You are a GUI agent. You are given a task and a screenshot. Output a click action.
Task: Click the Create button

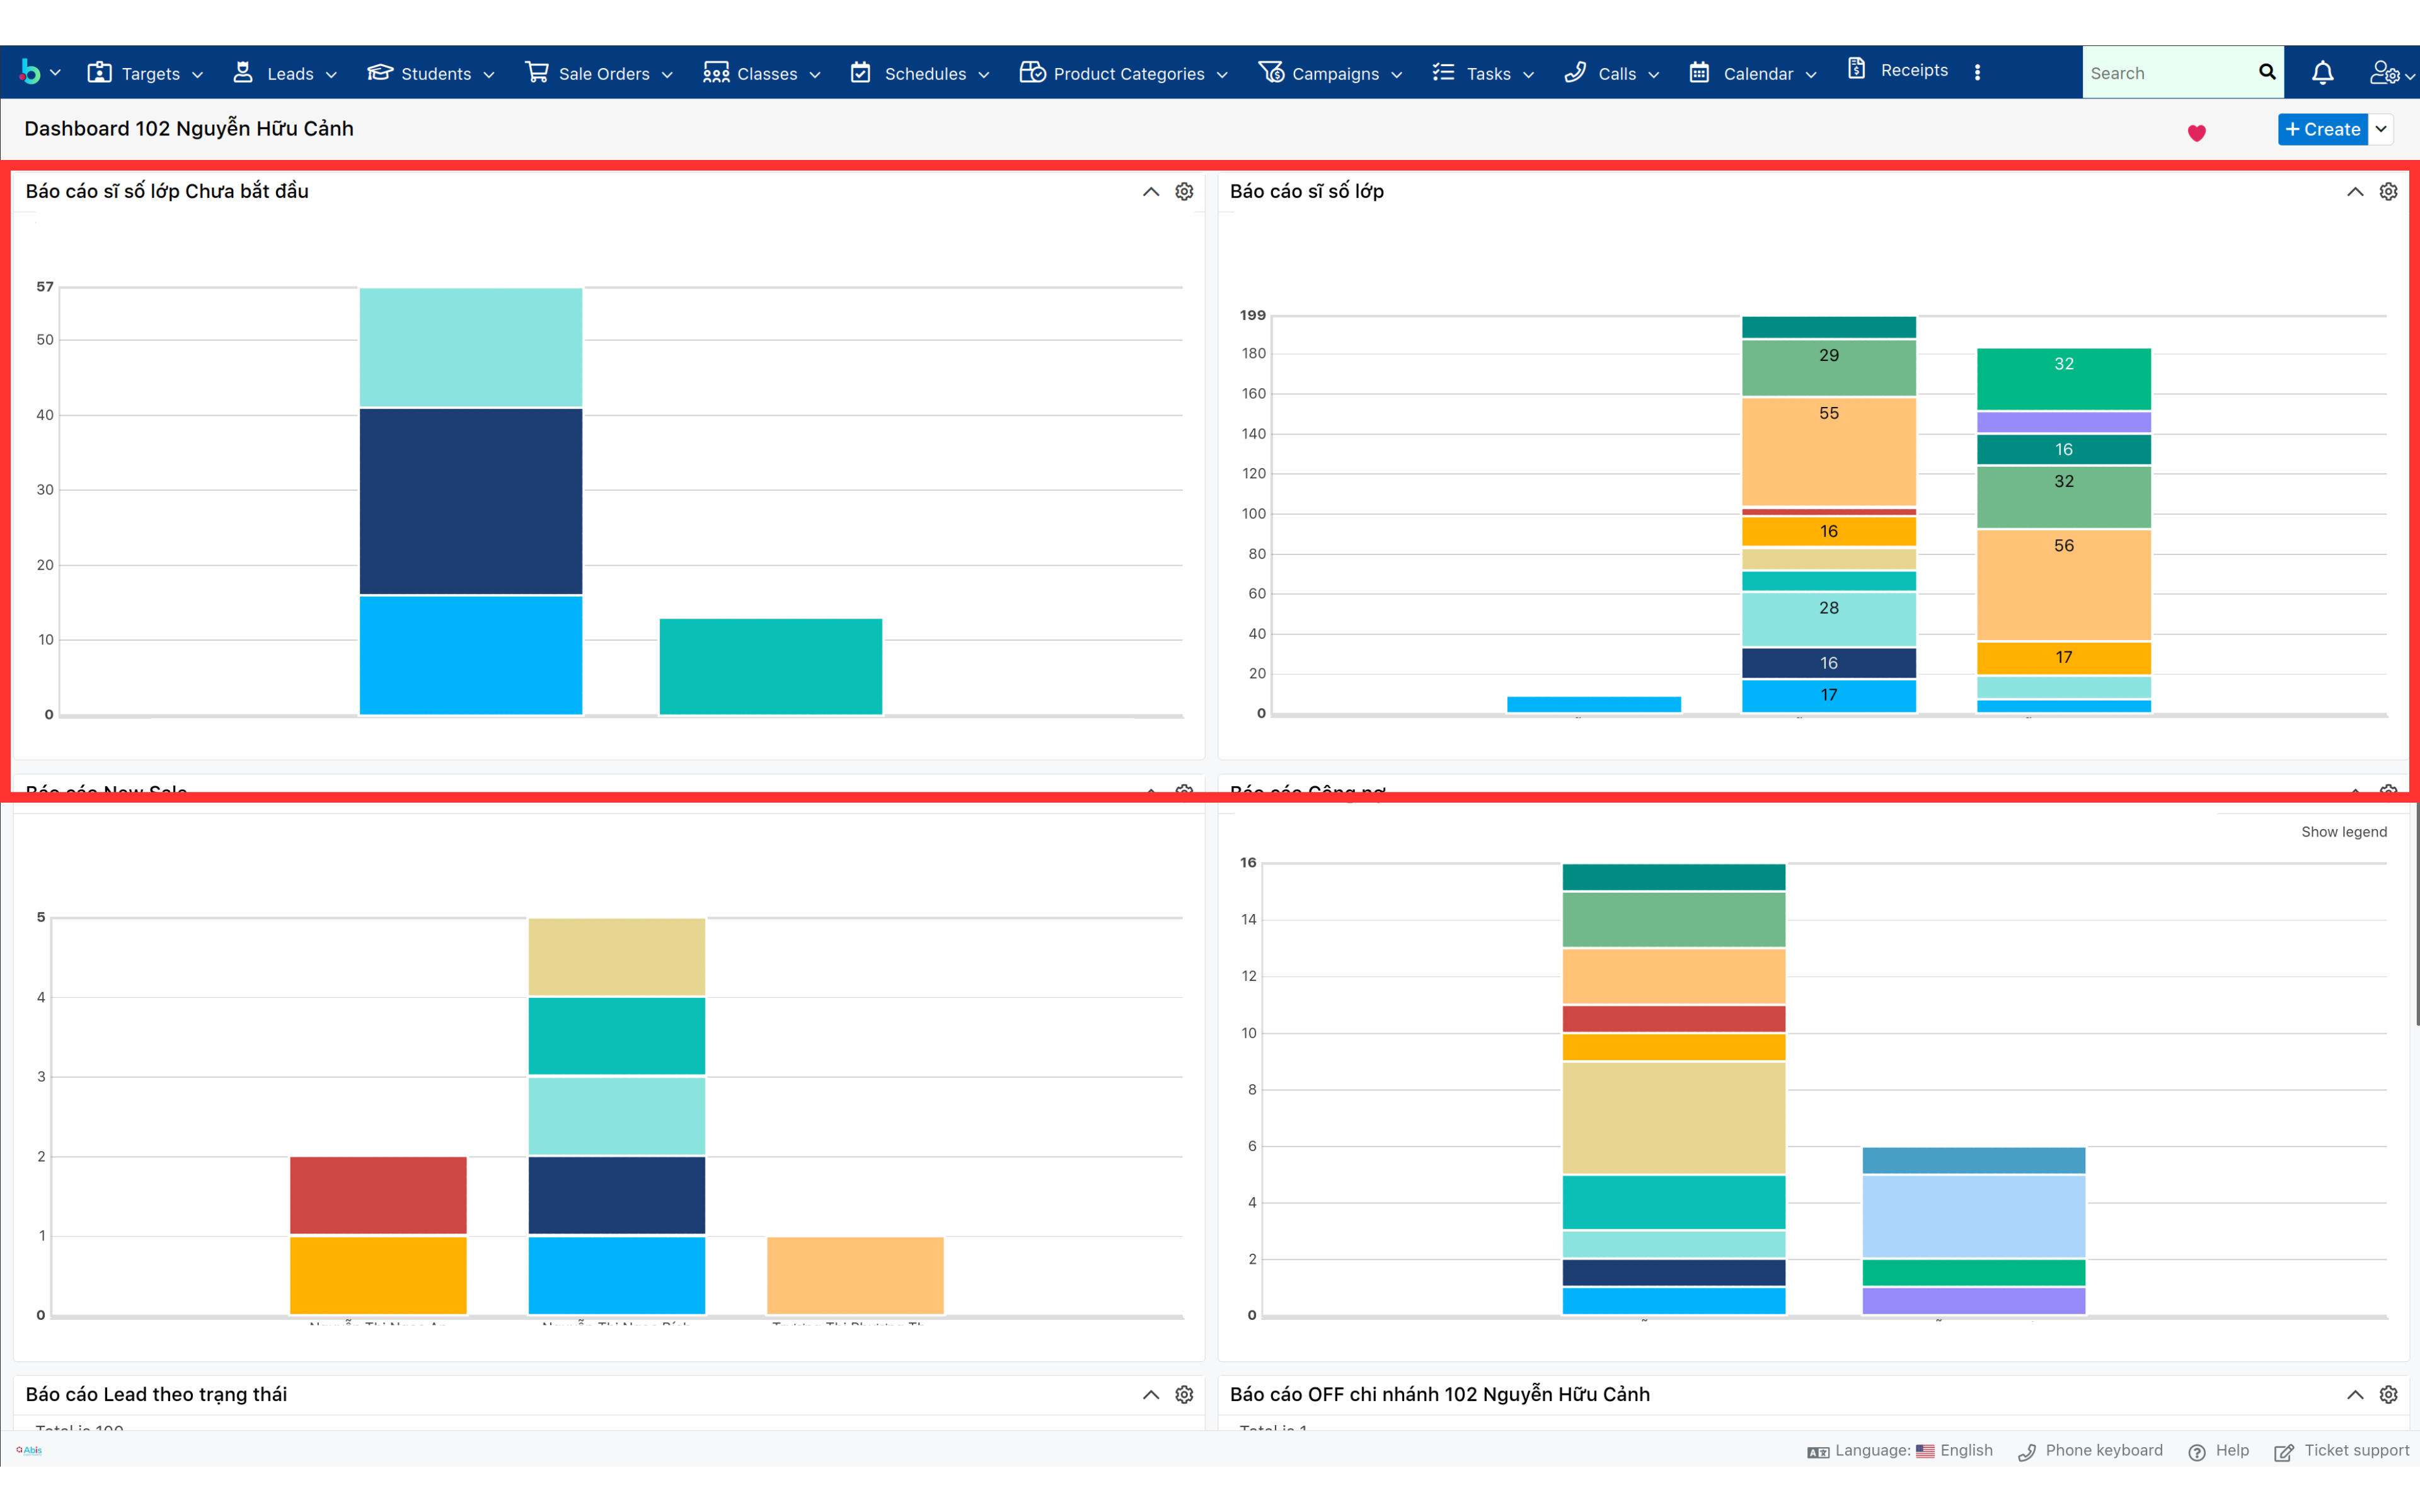(2322, 129)
